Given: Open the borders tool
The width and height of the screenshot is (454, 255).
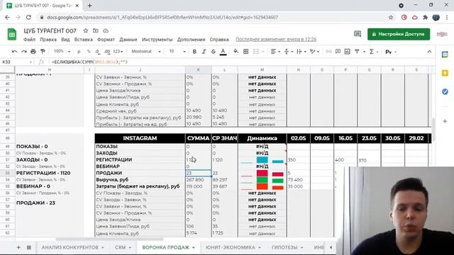Looking at the screenshot, I should click(x=246, y=52).
